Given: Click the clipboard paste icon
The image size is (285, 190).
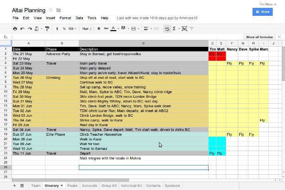Looking at the screenshot, I should [37, 29].
